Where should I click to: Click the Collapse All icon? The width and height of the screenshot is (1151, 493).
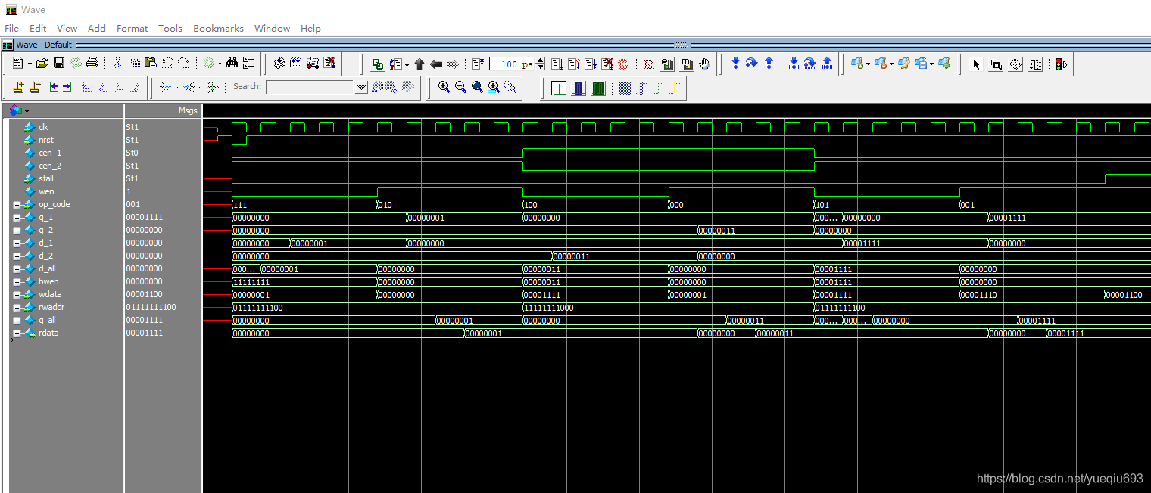[x=248, y=64]
